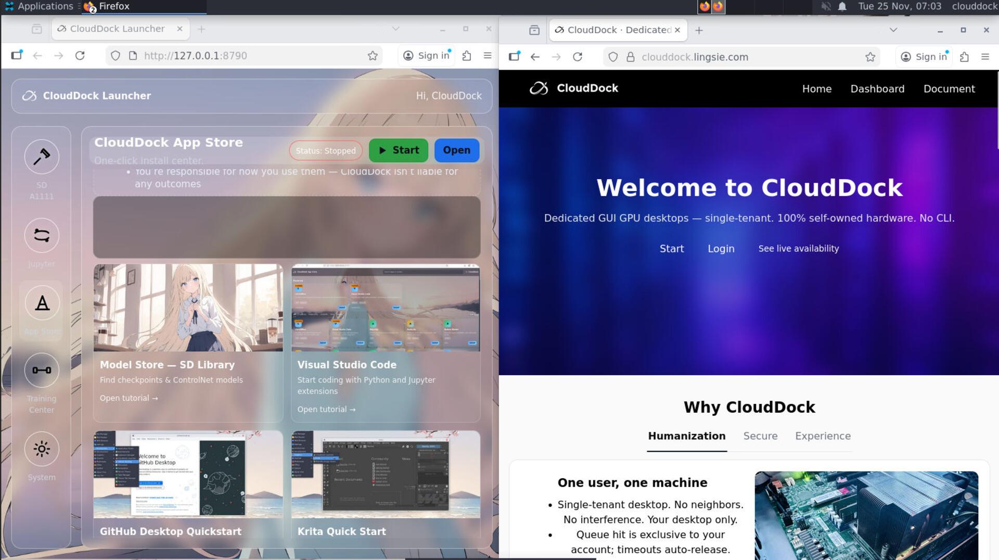This screenshot has width=999, height=560.
Task: Toggle the bookmark star on clouddock.lingsie.com
Action: pos(870,57)
